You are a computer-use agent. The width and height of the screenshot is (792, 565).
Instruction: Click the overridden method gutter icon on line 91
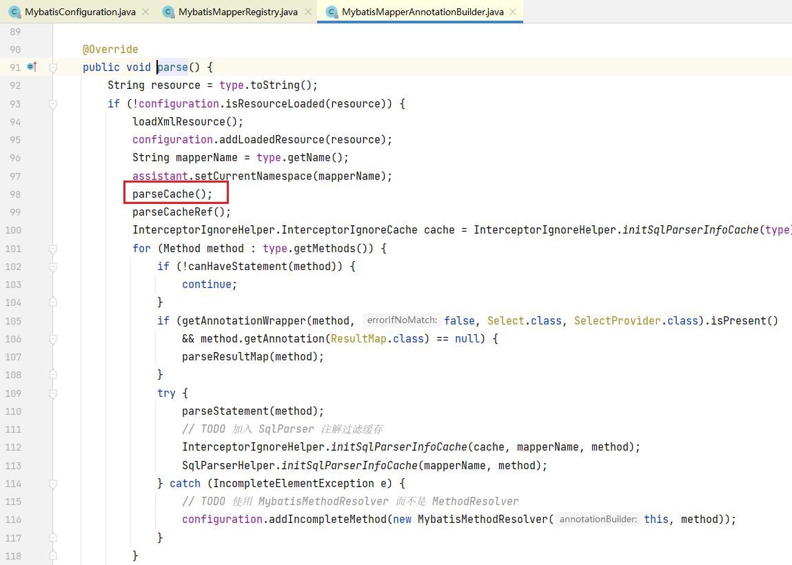[x=32, y=67]
